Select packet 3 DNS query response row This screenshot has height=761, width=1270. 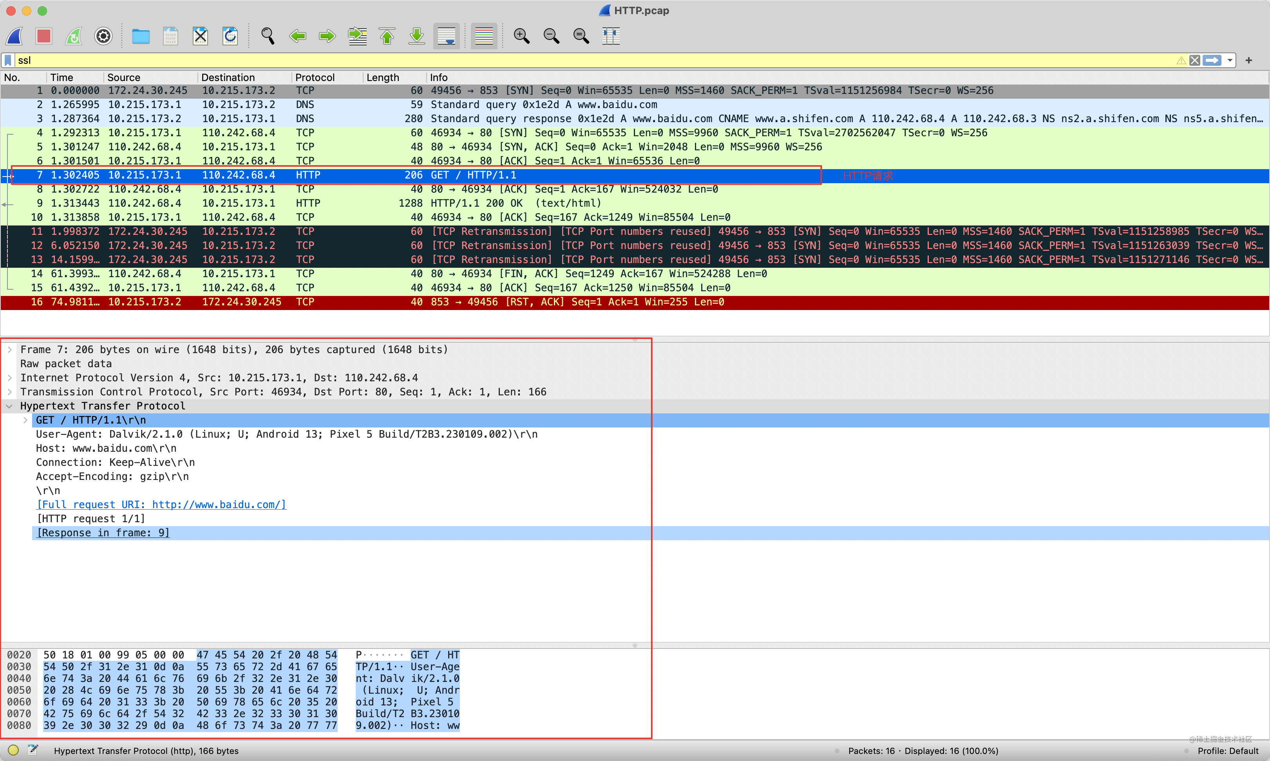[635, 119]
